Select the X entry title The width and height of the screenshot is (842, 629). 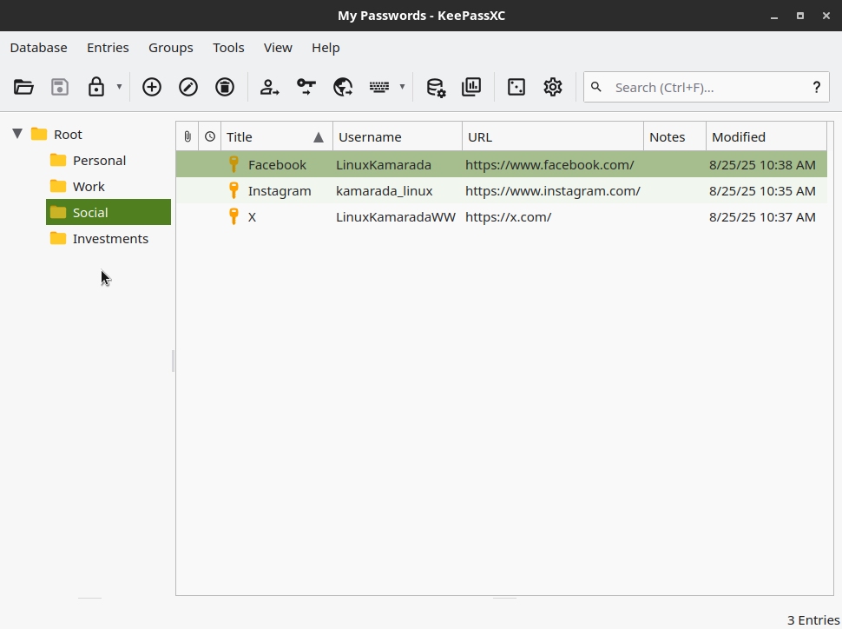(252, 217)
